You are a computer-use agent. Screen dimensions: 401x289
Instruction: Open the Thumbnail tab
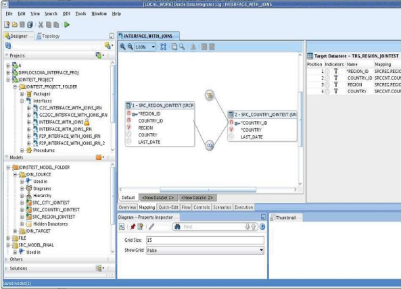point(285,217)
